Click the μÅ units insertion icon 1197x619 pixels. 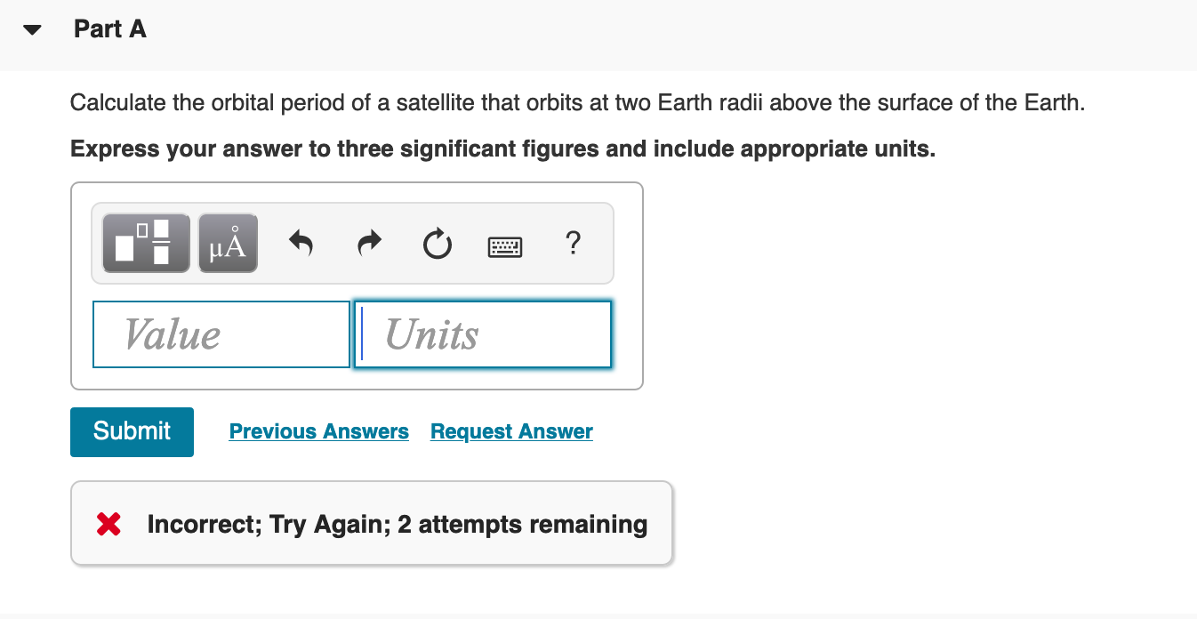pyautogui.click(x=227, y=242)
